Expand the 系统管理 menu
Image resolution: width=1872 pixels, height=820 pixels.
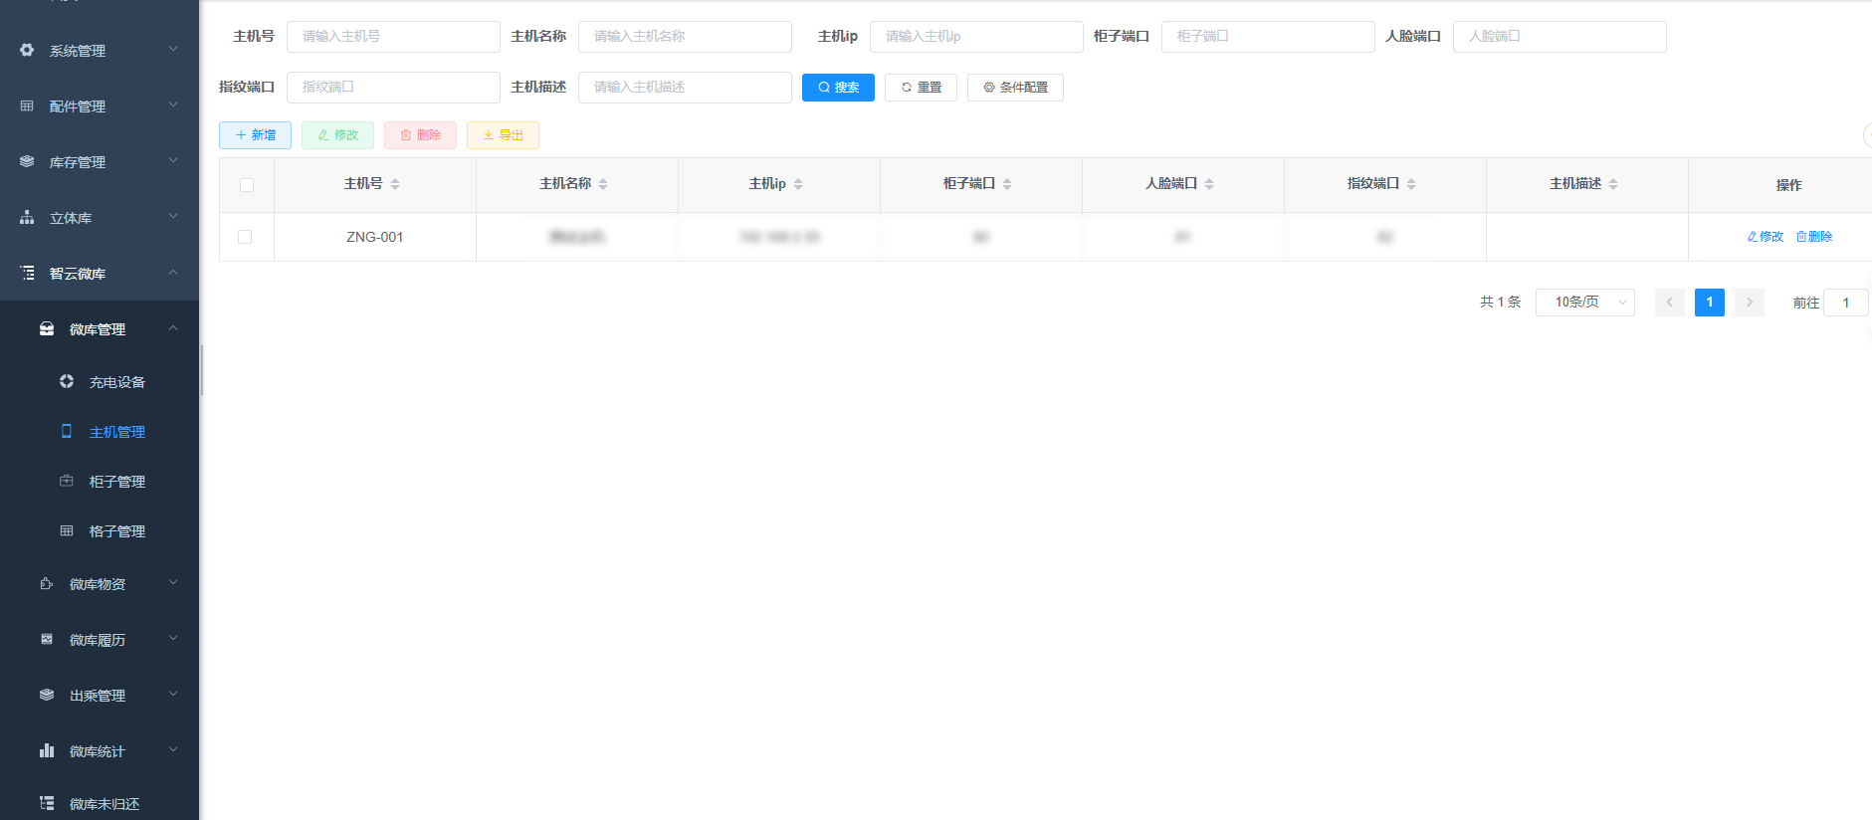99,50
